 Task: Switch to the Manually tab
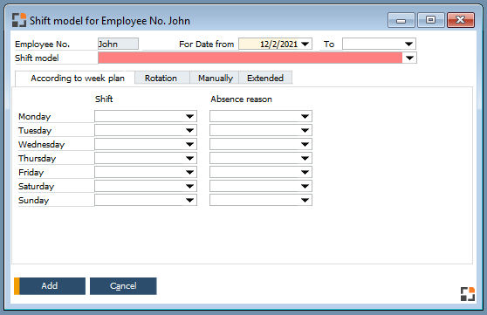pos(215,78)
